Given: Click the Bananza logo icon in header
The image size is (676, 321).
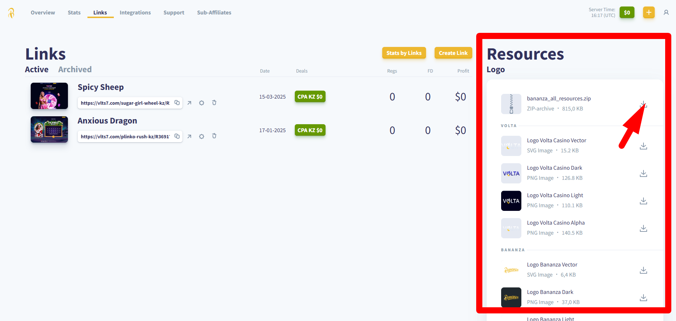Looking at the screenshot, I should click(11, 13).
